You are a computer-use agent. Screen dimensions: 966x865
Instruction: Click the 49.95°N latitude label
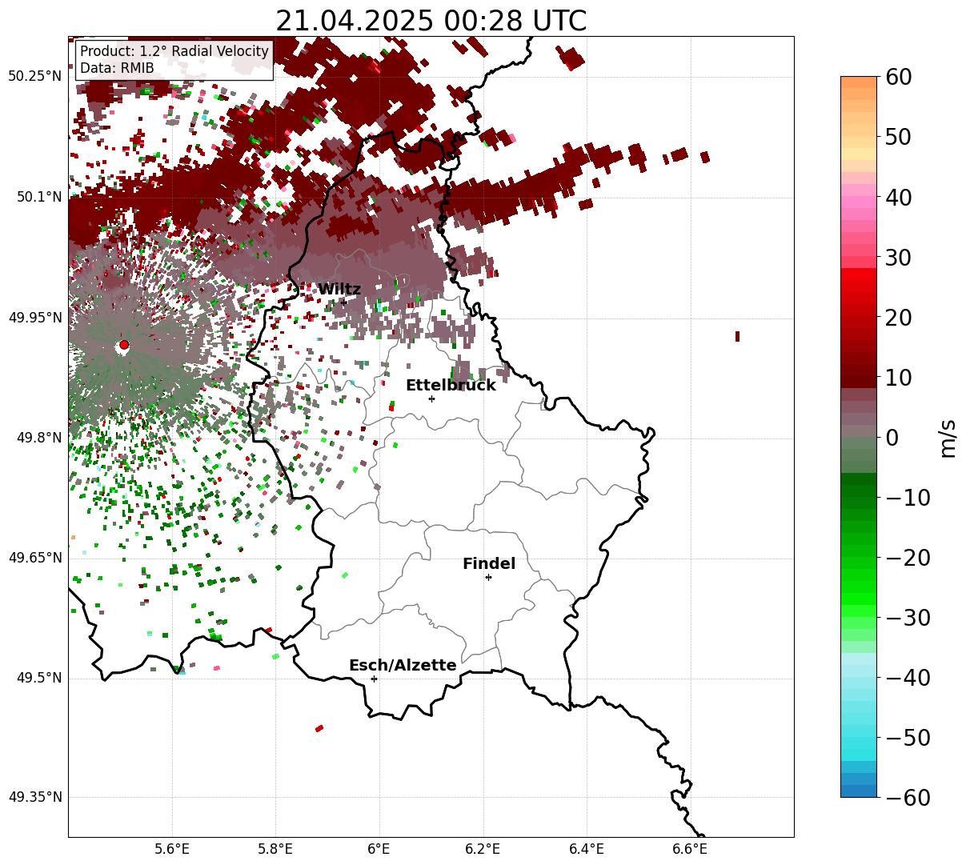pyautogui.click(x=34, y=318)
